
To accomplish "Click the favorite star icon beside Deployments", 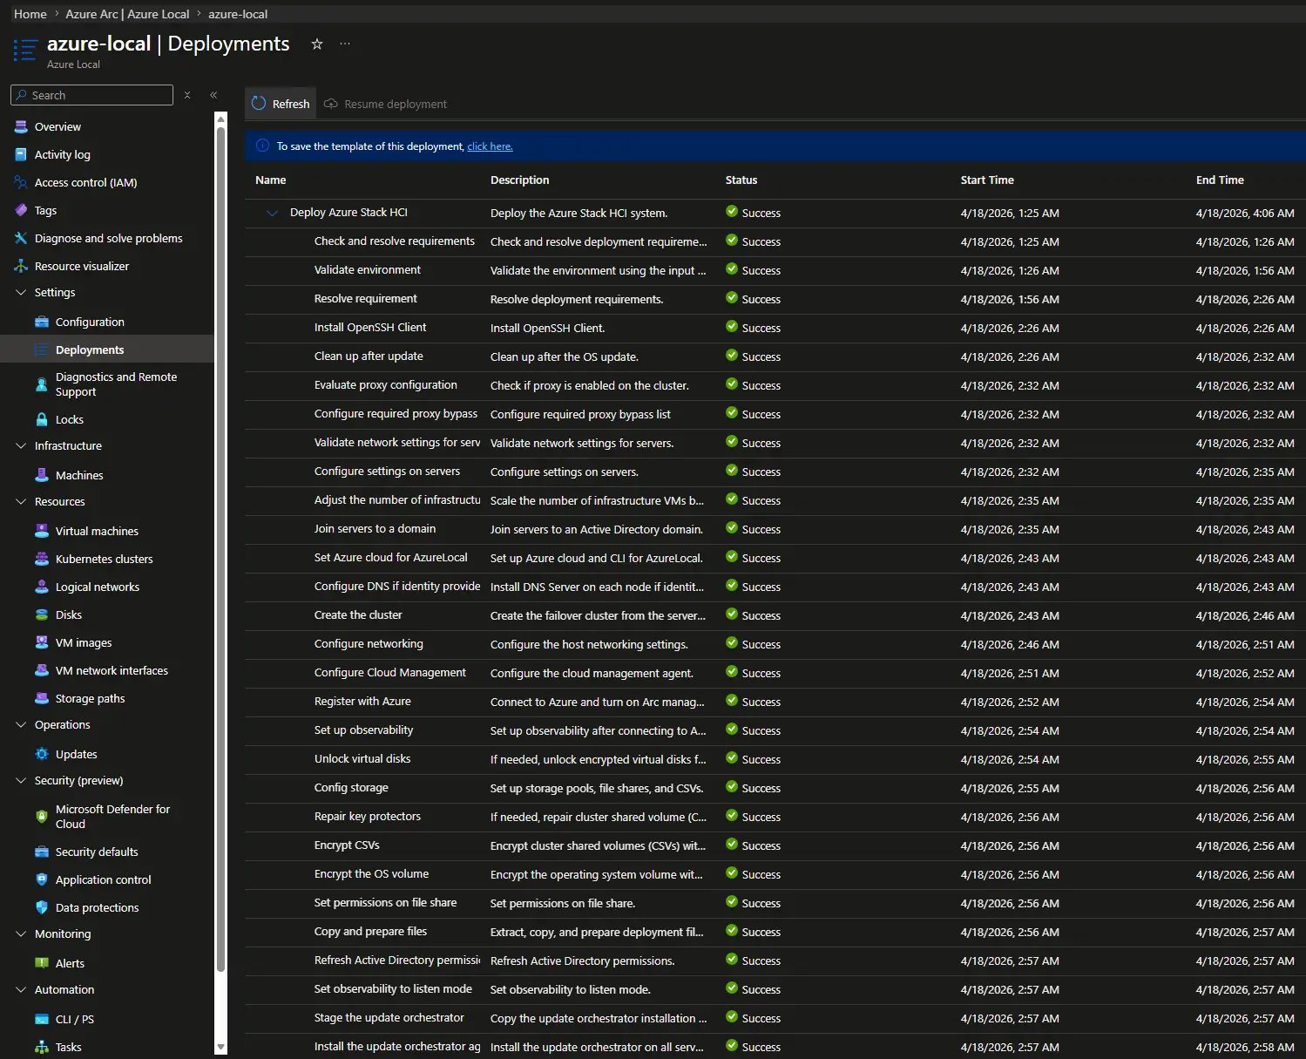I will coord(317,44).
